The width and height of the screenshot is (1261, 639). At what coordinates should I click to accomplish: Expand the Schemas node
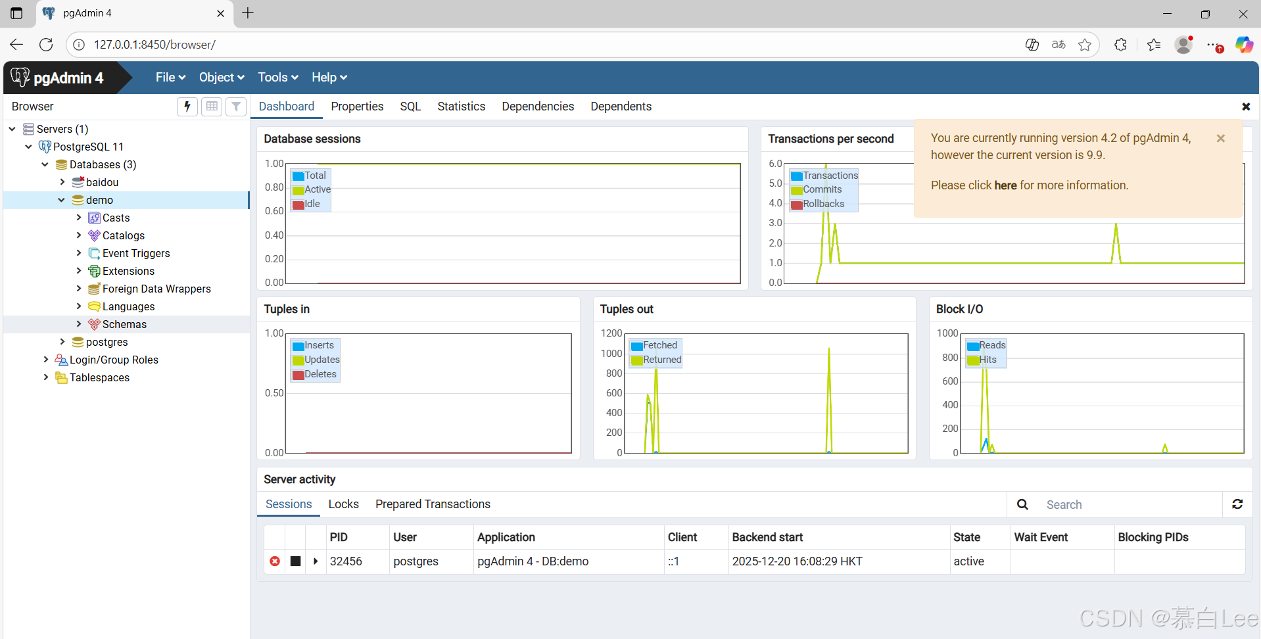(78, 324)
